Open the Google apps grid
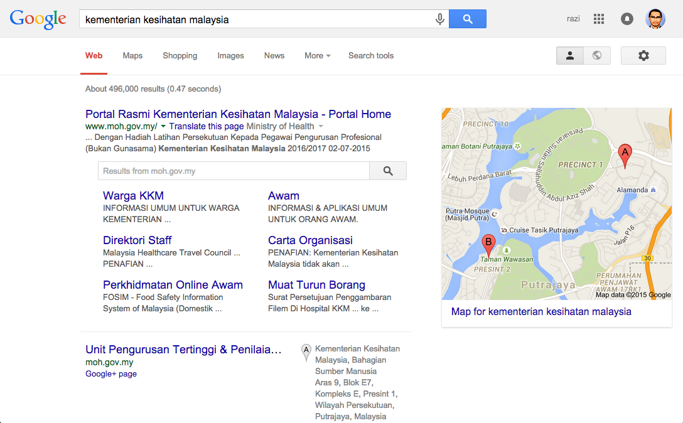683x423 pixels. 599,19
